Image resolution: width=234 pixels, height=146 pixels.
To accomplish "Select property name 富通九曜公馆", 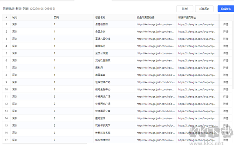I will pos(103,39).
